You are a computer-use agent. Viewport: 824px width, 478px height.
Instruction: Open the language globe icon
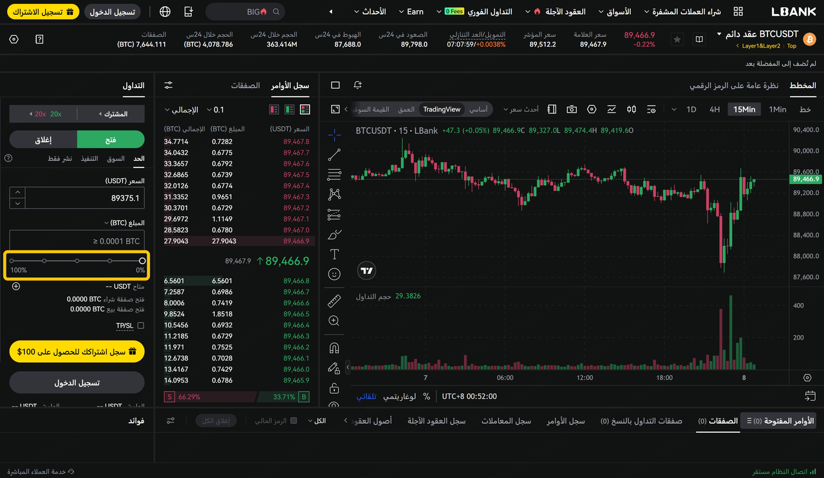click(x=165, y=12)
